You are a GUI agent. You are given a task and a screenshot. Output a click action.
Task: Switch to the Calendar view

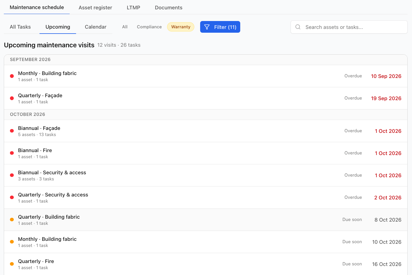point(95,27)
